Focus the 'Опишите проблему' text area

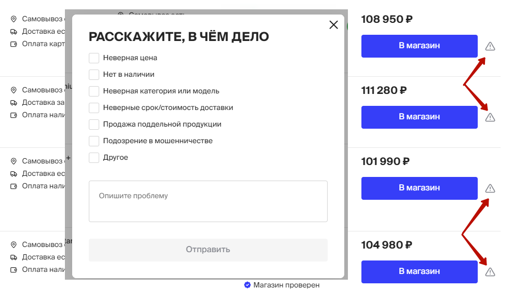(208, 201)
